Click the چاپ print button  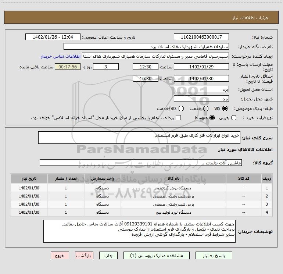[x=108, y=256]
